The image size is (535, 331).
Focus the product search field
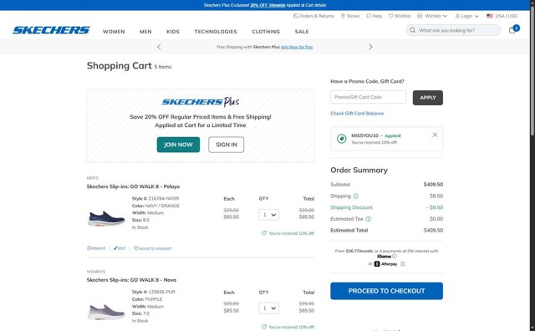[x=453, y=30]
